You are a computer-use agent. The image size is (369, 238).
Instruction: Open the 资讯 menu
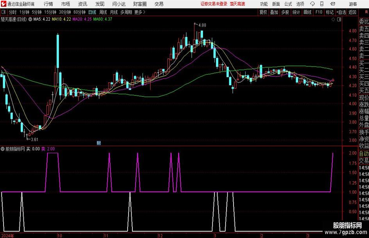(x=83, y=4)
